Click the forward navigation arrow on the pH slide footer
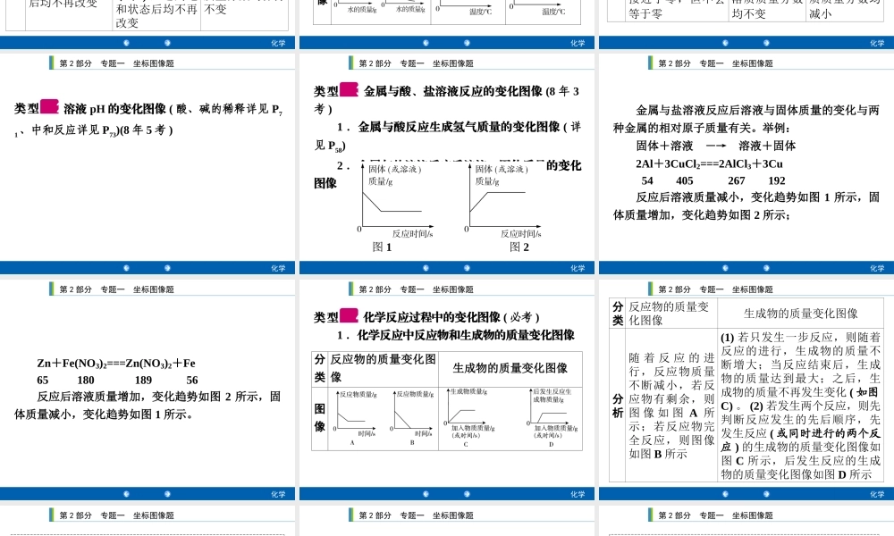 point(167,267)
